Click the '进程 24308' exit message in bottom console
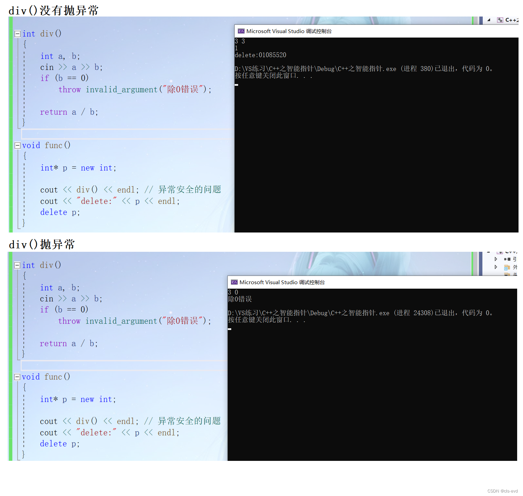This screenshot has width=523, height=496. (x=360, y=313)
